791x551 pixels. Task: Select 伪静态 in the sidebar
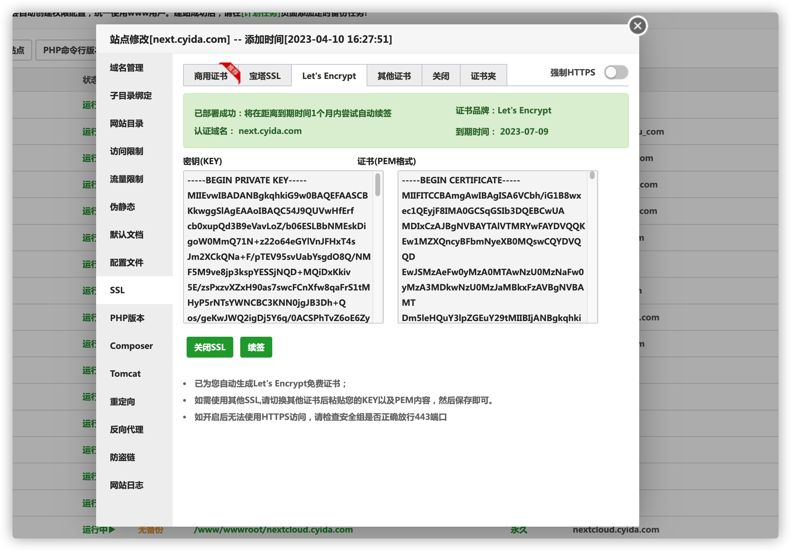[123, 207]
